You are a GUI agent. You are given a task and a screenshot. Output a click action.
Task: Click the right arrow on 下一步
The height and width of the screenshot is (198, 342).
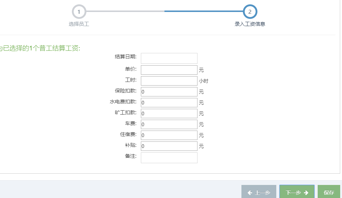click(306, 193)
